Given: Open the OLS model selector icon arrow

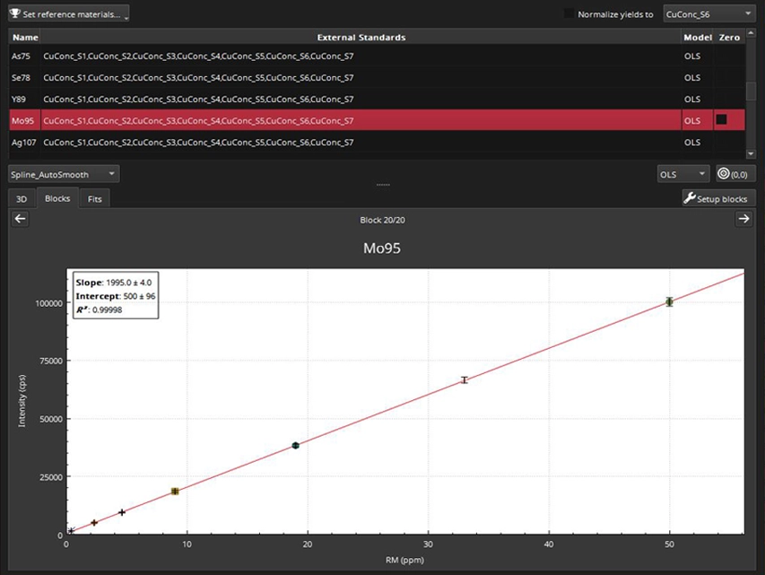Looking at the screenshot, I should 701,173.
